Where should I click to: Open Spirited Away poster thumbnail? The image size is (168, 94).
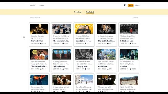point(62,54)
